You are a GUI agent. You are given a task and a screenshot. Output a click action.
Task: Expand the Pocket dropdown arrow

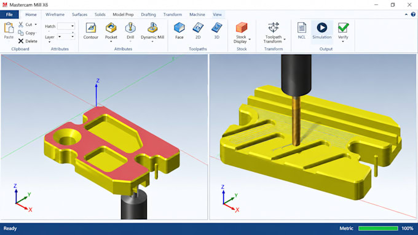tap(111, 42)
